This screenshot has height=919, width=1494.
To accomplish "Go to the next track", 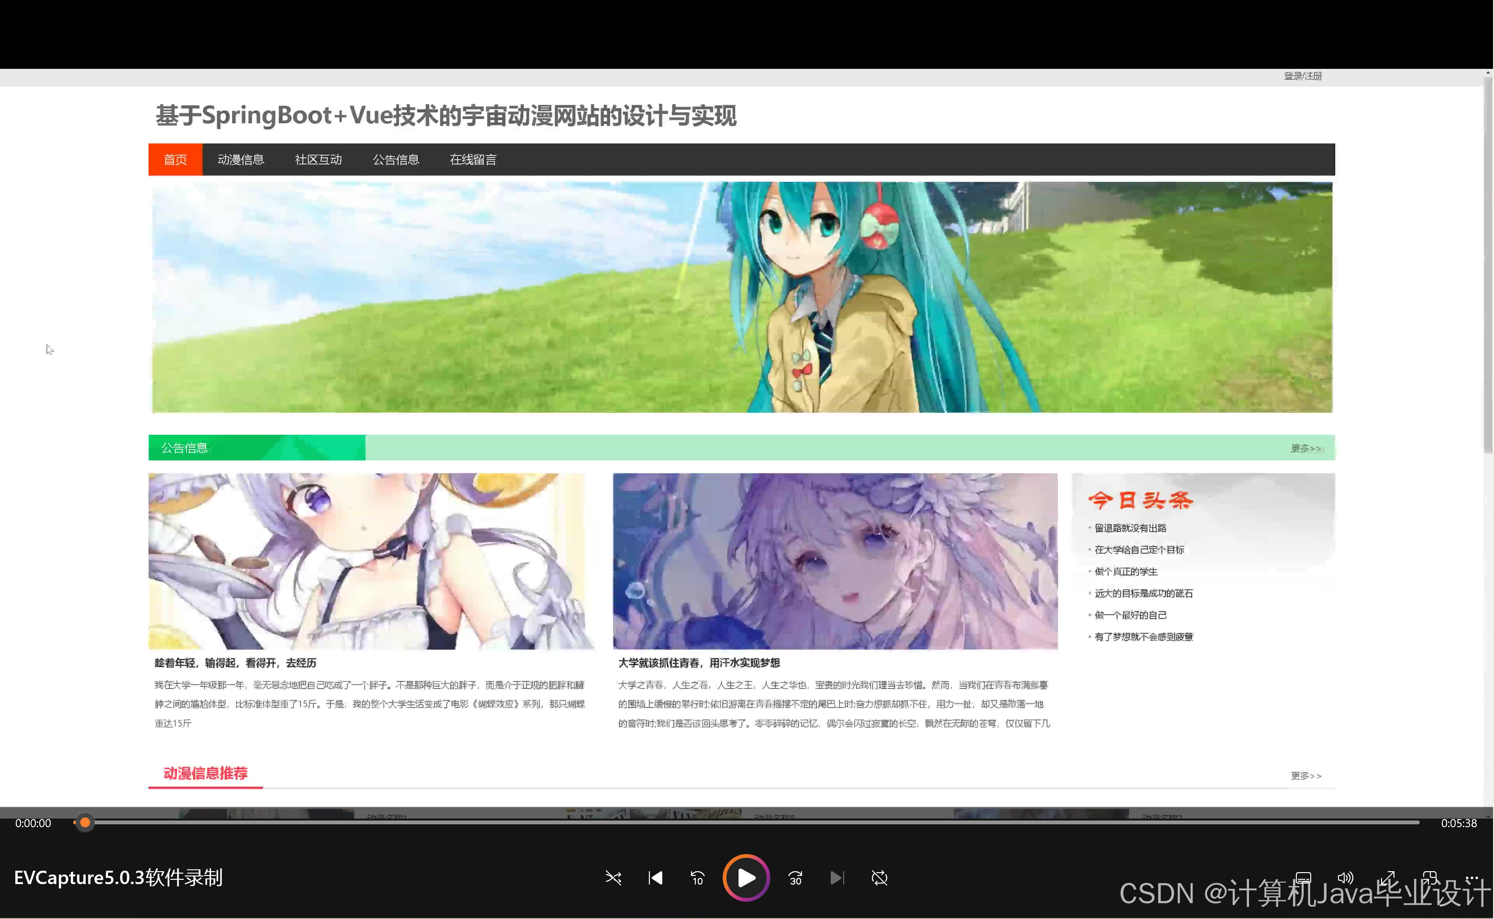I will click(x=837, y=878).
